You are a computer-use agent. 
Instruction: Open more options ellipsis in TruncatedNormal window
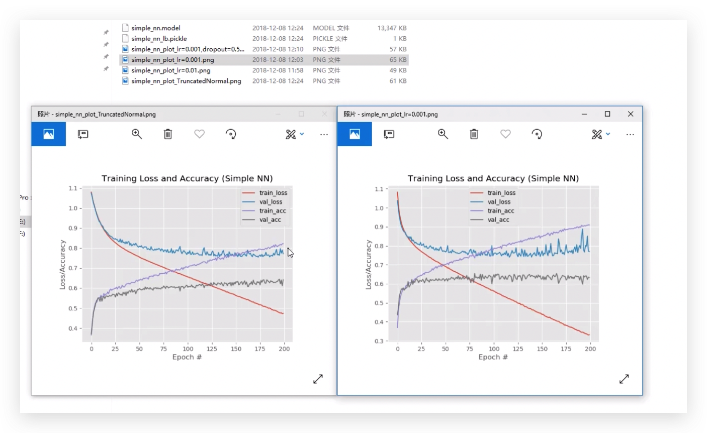pyautogui.click(x=324, y=135)
